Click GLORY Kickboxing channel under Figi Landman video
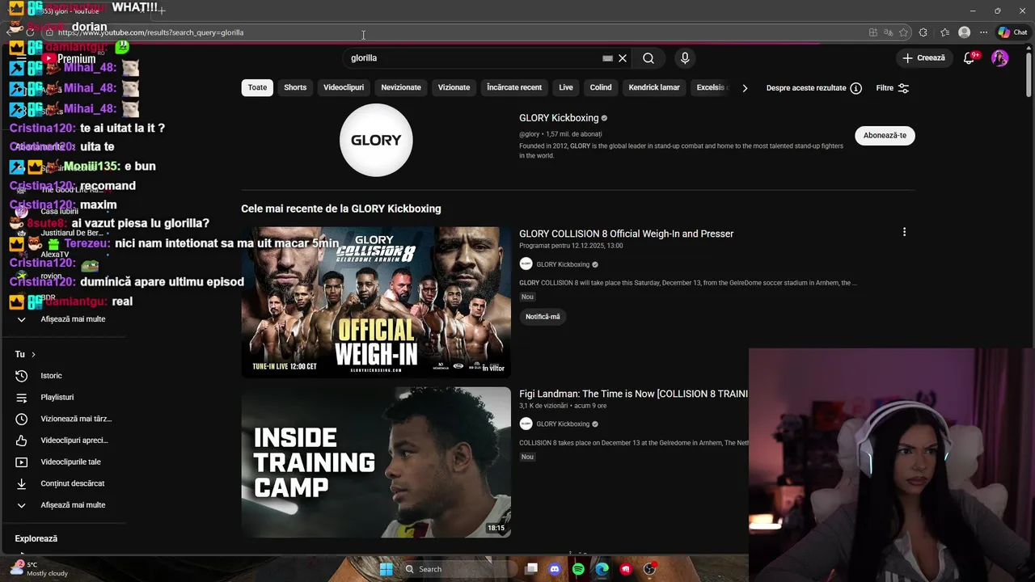 point(563,424)
